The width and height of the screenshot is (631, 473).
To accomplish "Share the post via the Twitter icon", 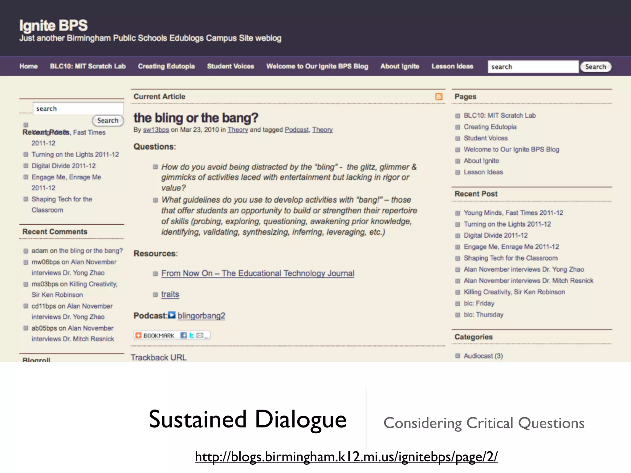I will pos(191,335).
